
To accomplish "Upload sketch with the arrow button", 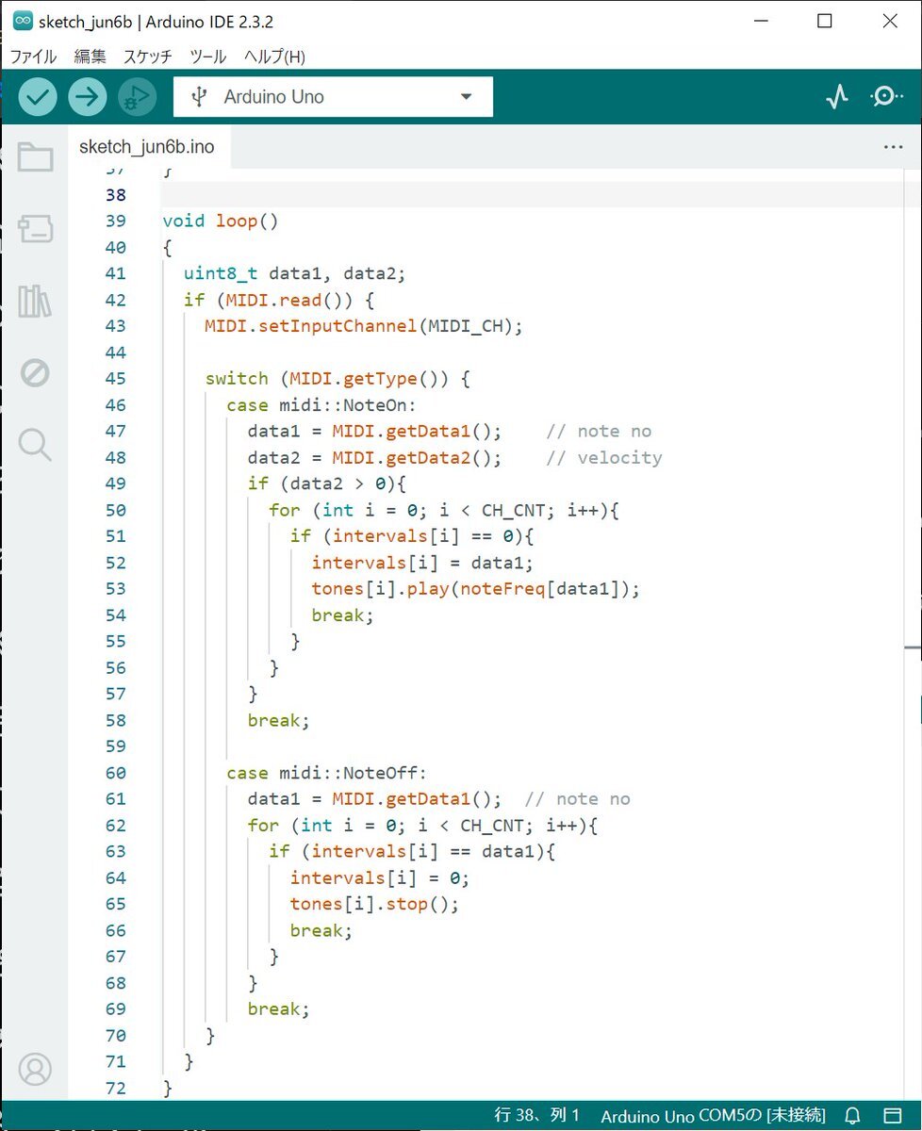I will 87,96.
